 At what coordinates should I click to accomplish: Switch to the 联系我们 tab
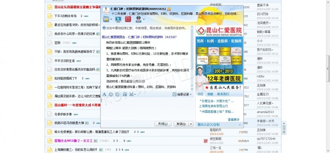pyautogui.click(x=223, y=94)
